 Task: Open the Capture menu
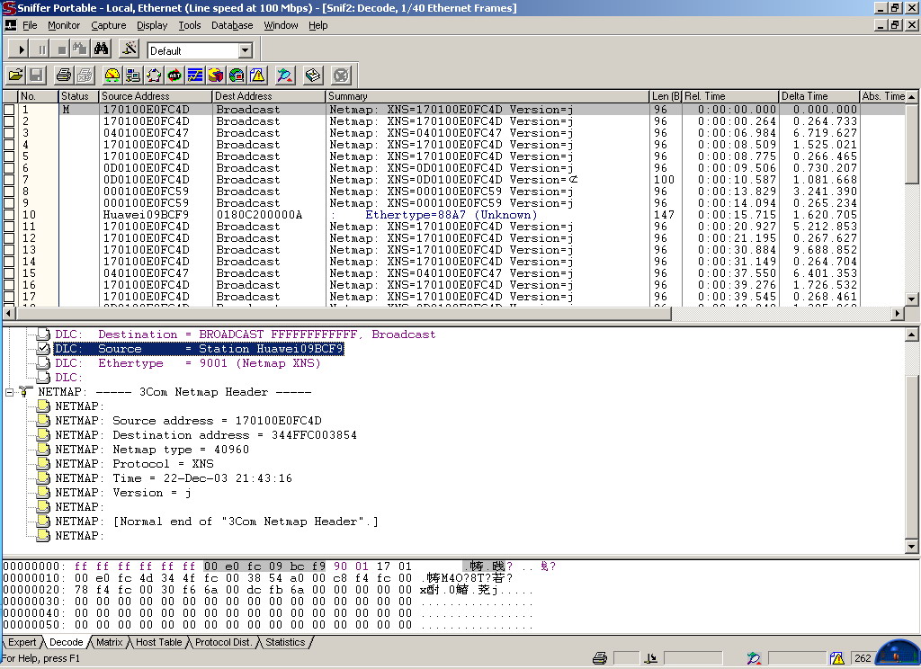108,25
